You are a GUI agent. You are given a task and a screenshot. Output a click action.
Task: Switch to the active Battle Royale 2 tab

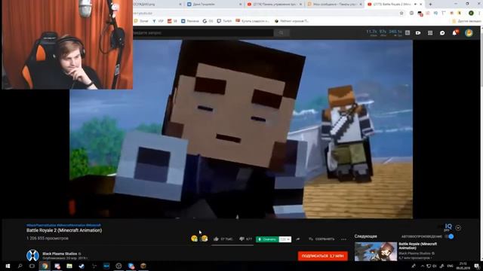click(x=394, y=5)
